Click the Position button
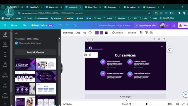Image resolution: width=188 pixels, height=106 pixels. click(x=132, y=33)
